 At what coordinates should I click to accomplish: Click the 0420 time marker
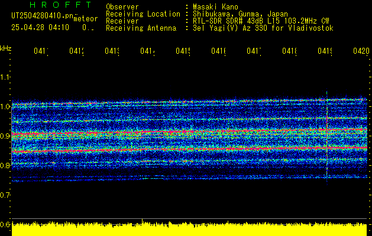point(361,51)
